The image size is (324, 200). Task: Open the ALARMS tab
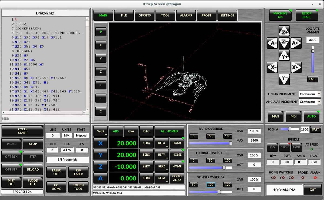[x=186, y=15]
